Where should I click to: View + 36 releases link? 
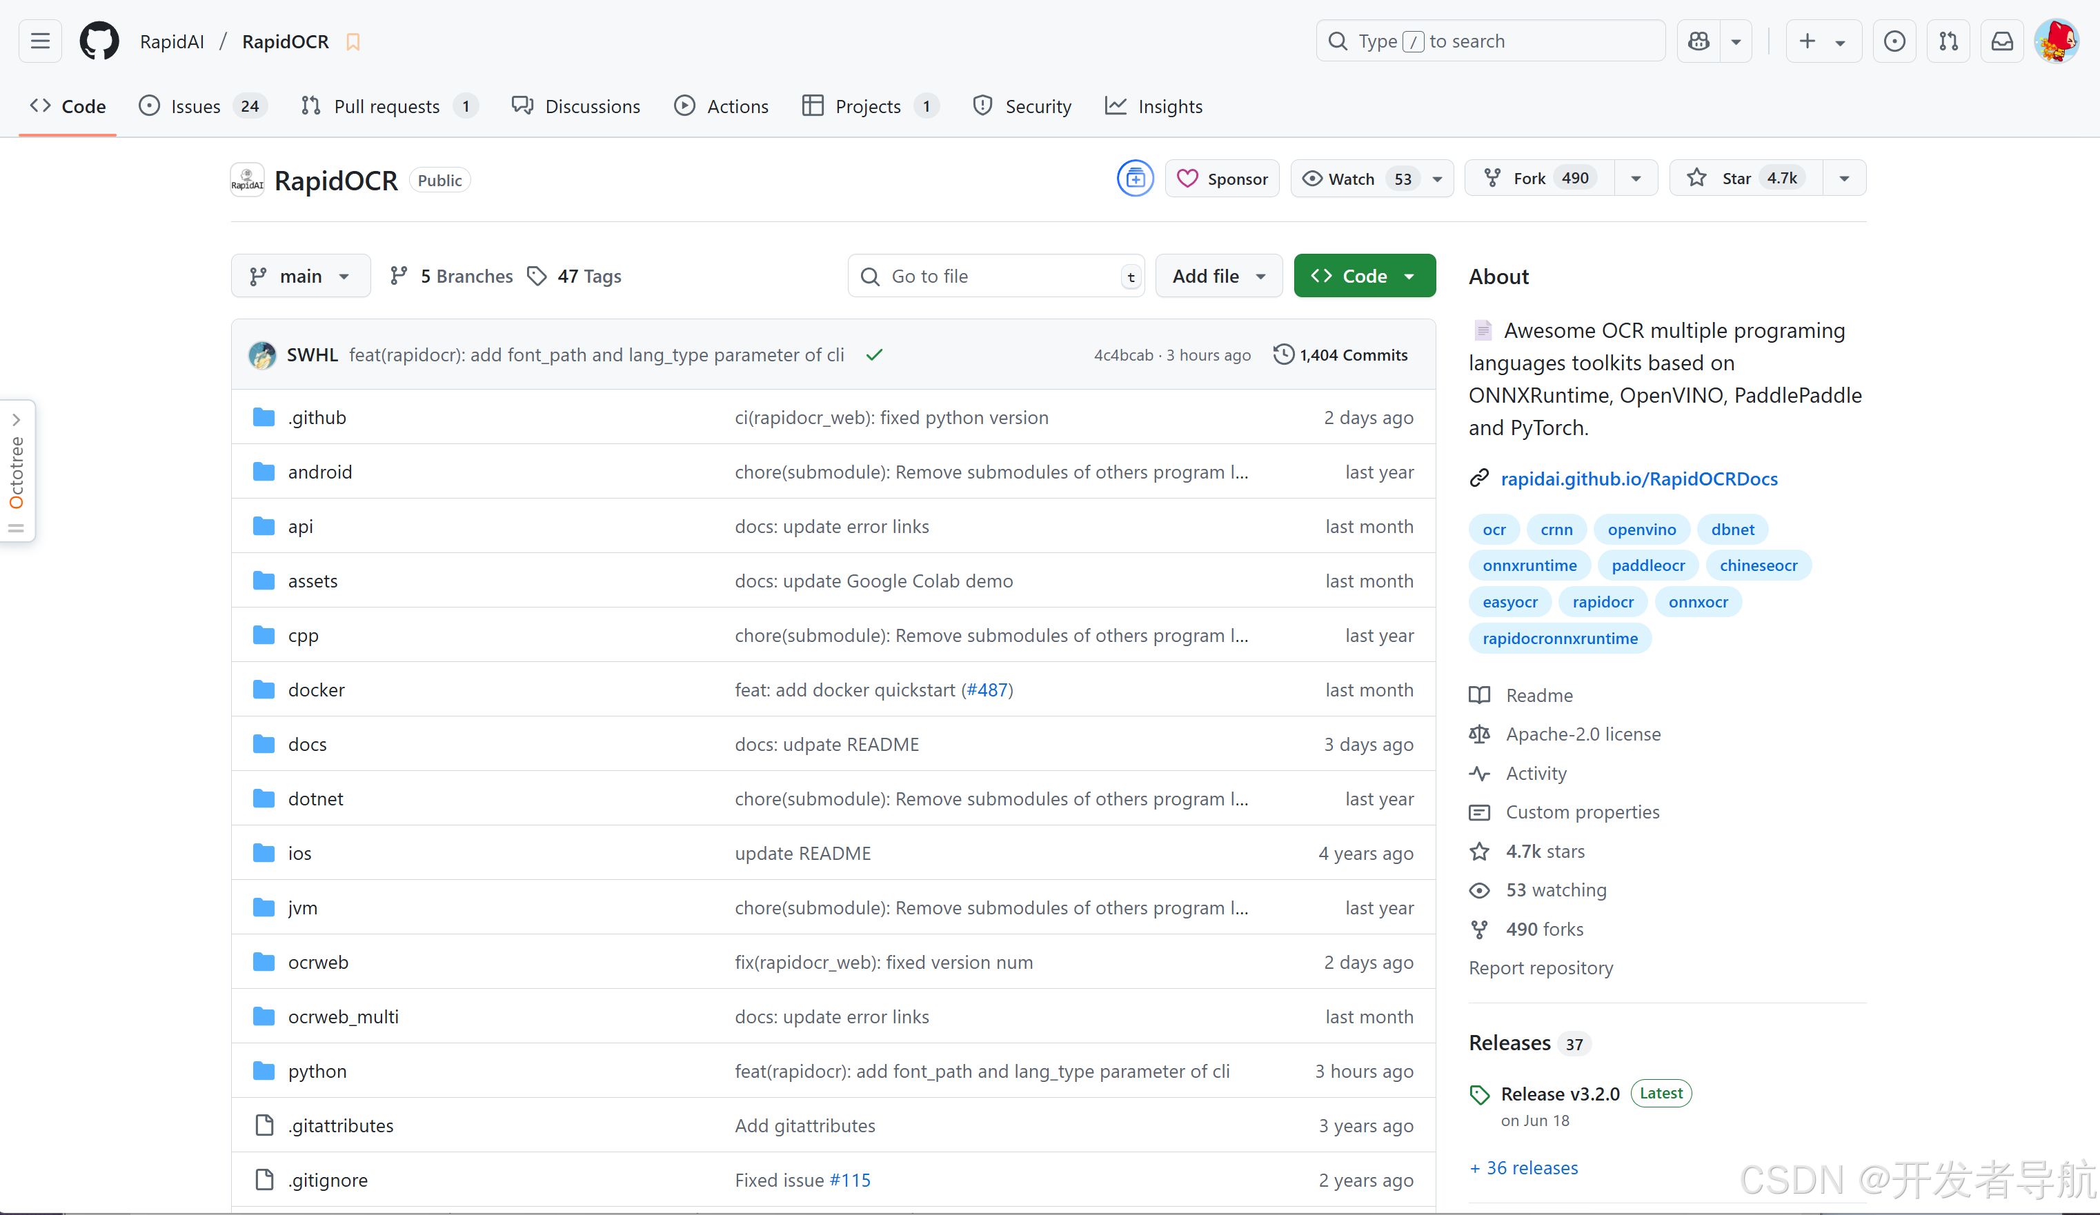(x=1523, y=1168)
